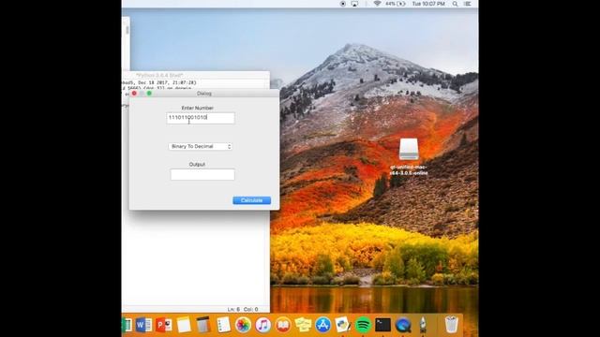Click the AirPlay display menu bar icon

(354, 4)
